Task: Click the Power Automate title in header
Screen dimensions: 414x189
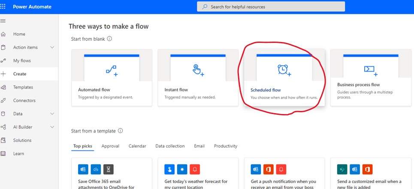Action: pyautogui.click(x=32, y=6)
